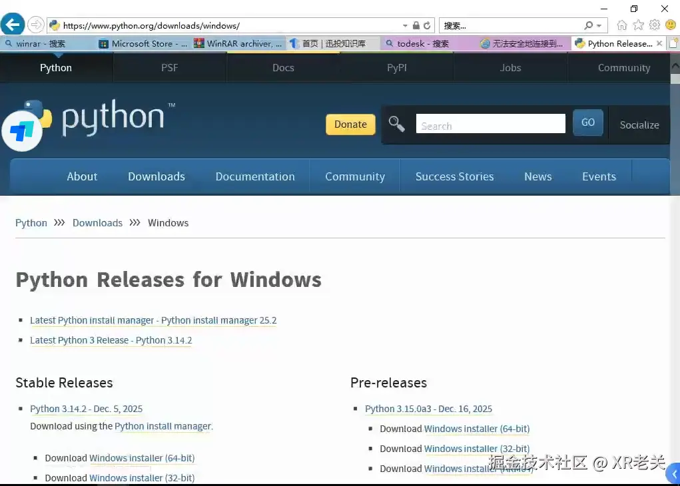Download stable Windows installer (64-bit)
The height and width of the screenshot is (486, 680).
[142, 458]
